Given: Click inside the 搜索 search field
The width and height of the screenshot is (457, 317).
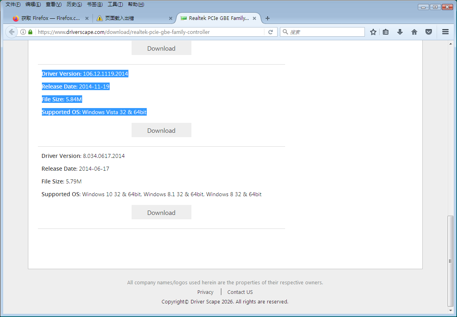Looking at the screenshot, I should tap(325, 32).
